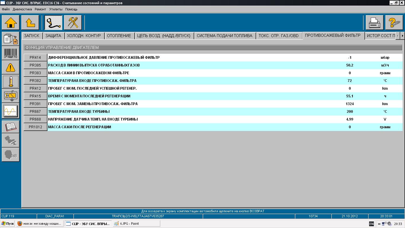Open the Утилиты menu
The image size is (405, 228).
[56, 9]
